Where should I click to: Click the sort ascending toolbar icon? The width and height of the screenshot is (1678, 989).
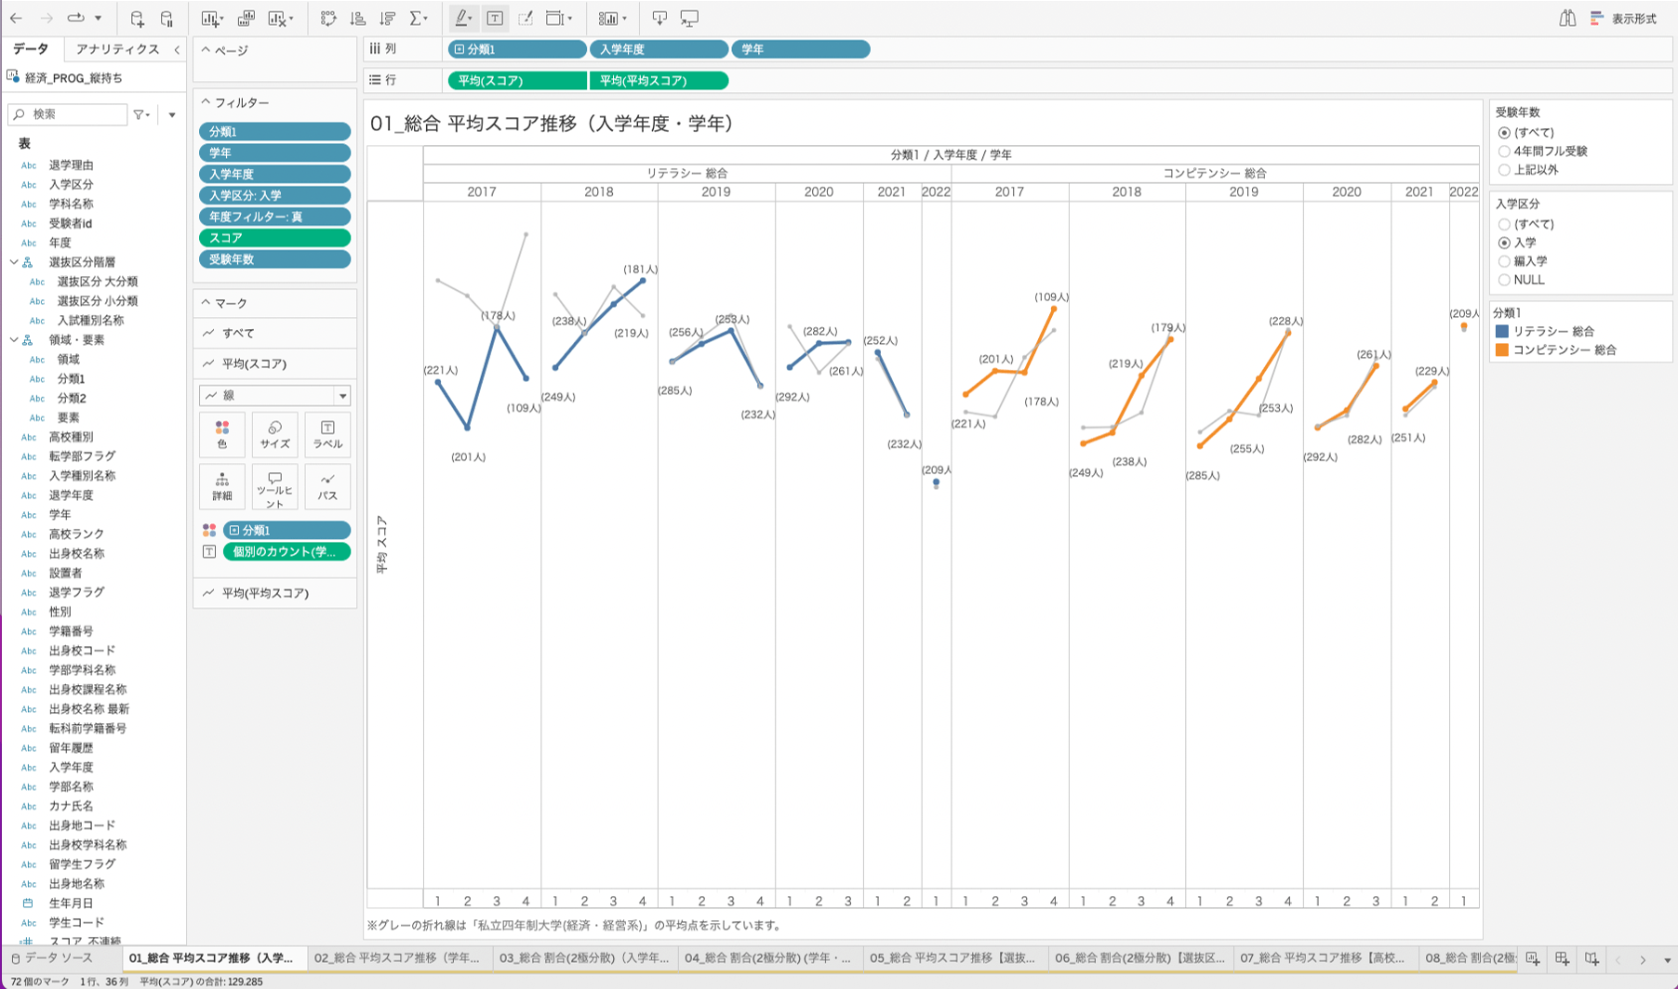(358, 19)
